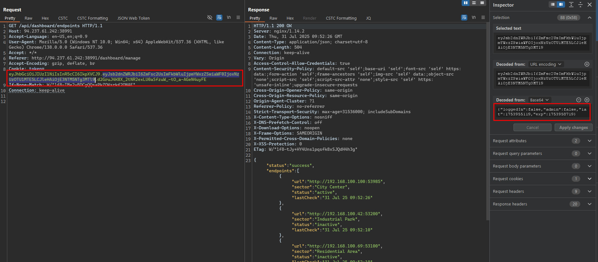Close the Inspector panel
The width and height of the screenshot is (598, 262).
tap(589, 4)
